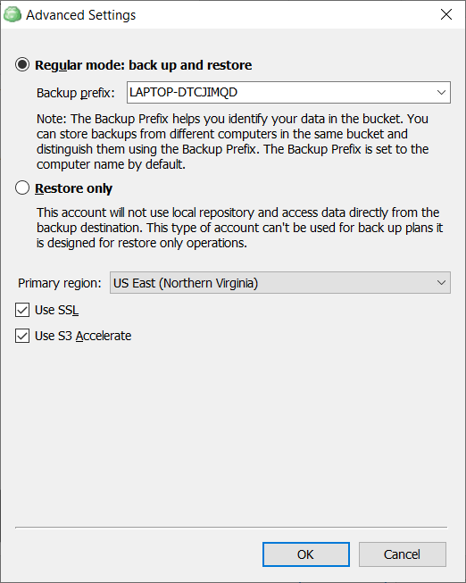
Task: Disable the Use S3 Accelerate checkbox
Action: click(x=22, y=336)
